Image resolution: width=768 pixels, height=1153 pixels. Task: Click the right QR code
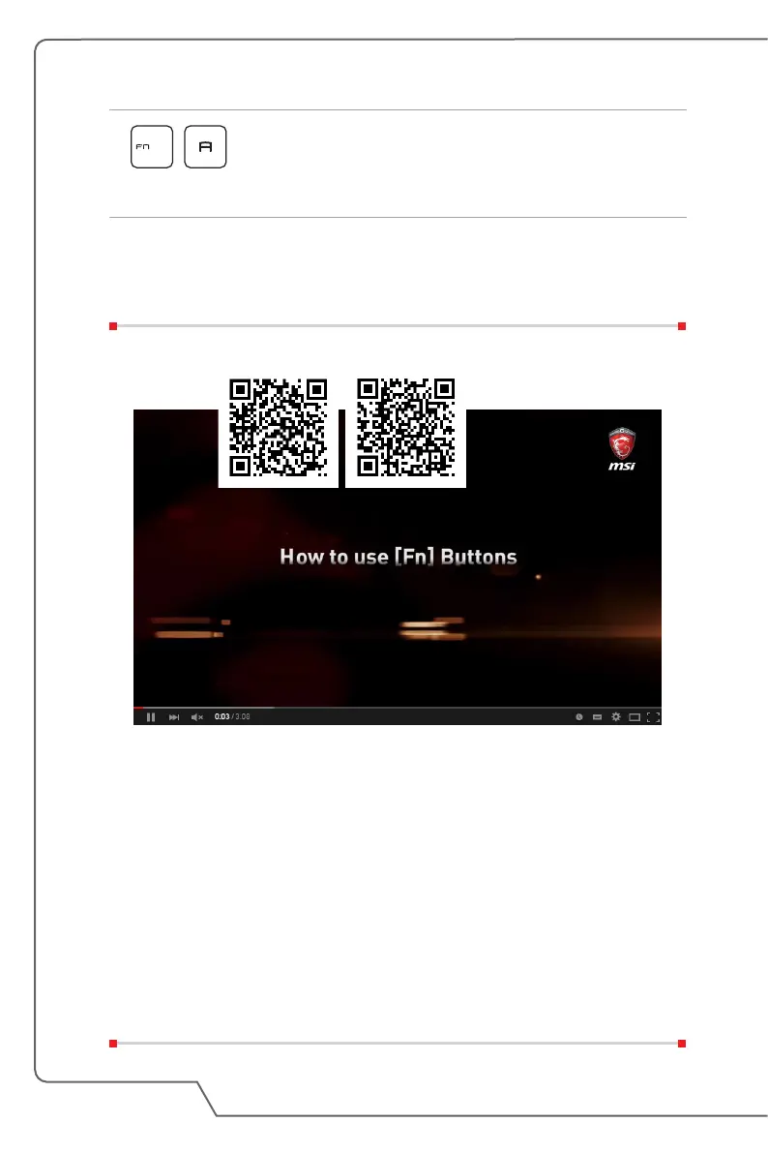coord(405,427)
